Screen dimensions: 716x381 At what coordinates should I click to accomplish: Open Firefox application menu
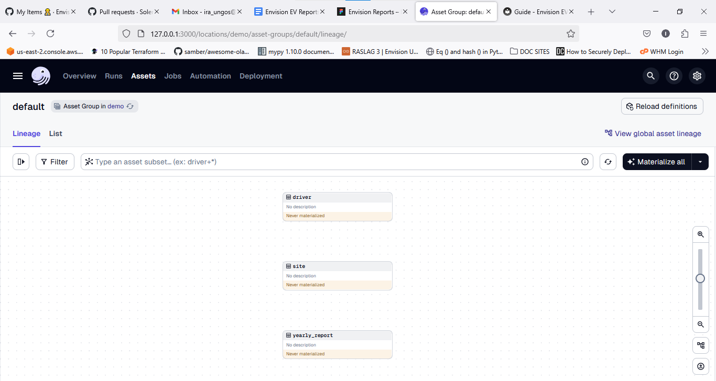click(703, 33)
